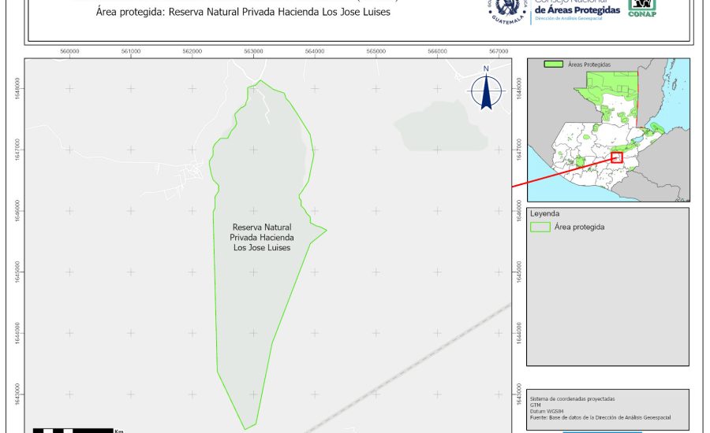Click the map title 'Área protegida: Reserva Natural Privada'
Screen dimensions: 710x433
[x=243, y=13]
